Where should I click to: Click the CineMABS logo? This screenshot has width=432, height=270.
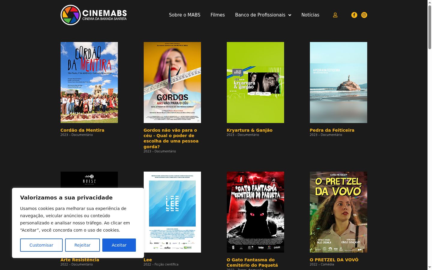(x=94, y=15)
